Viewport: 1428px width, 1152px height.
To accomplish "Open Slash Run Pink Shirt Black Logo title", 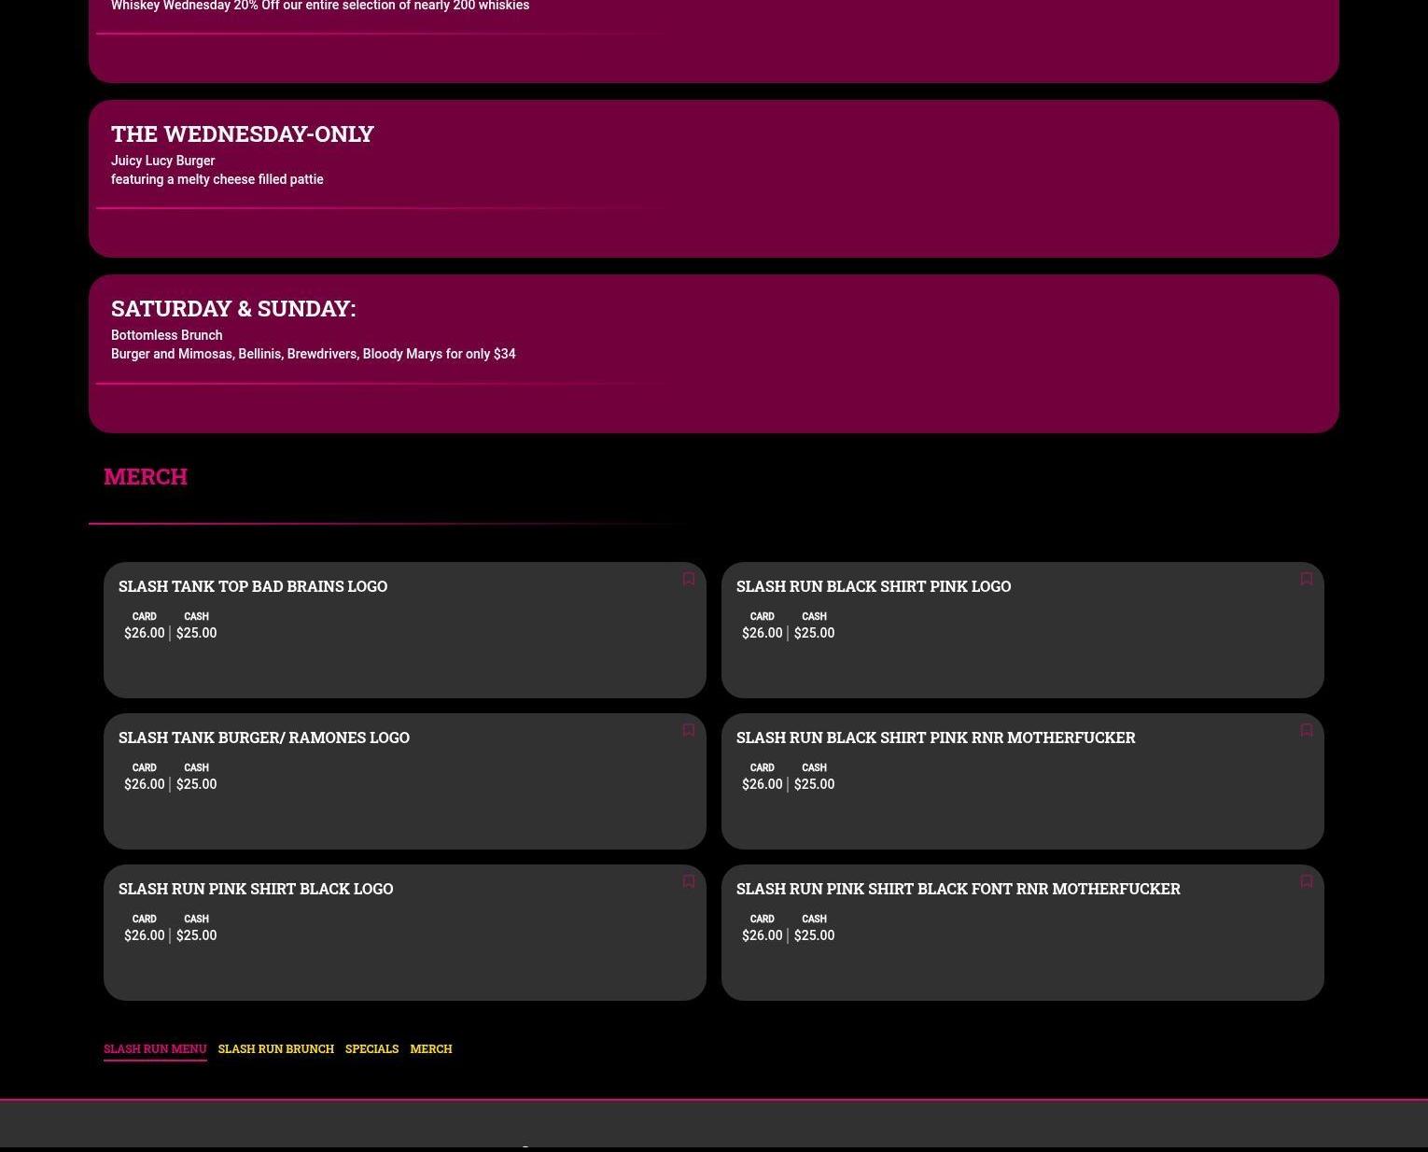I will coord(256,889).
